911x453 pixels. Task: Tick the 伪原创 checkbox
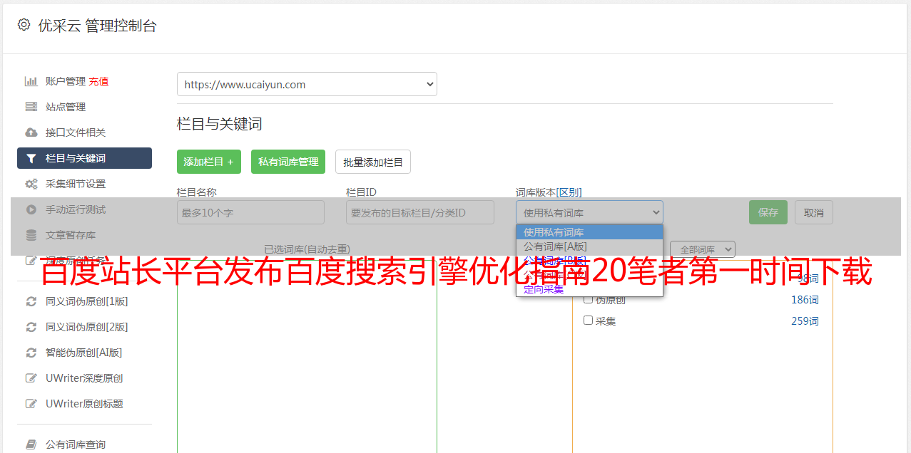tap(589, 299)
